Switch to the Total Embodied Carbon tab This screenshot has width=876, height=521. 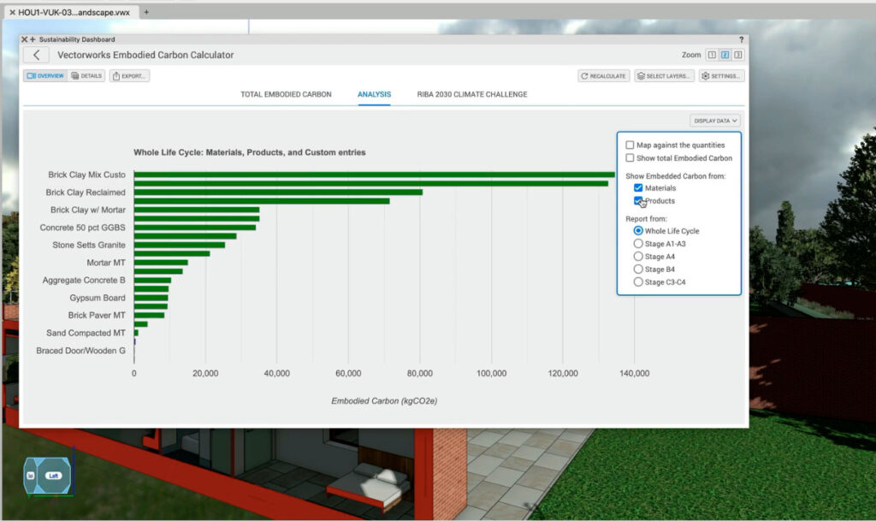click(286, 94)
